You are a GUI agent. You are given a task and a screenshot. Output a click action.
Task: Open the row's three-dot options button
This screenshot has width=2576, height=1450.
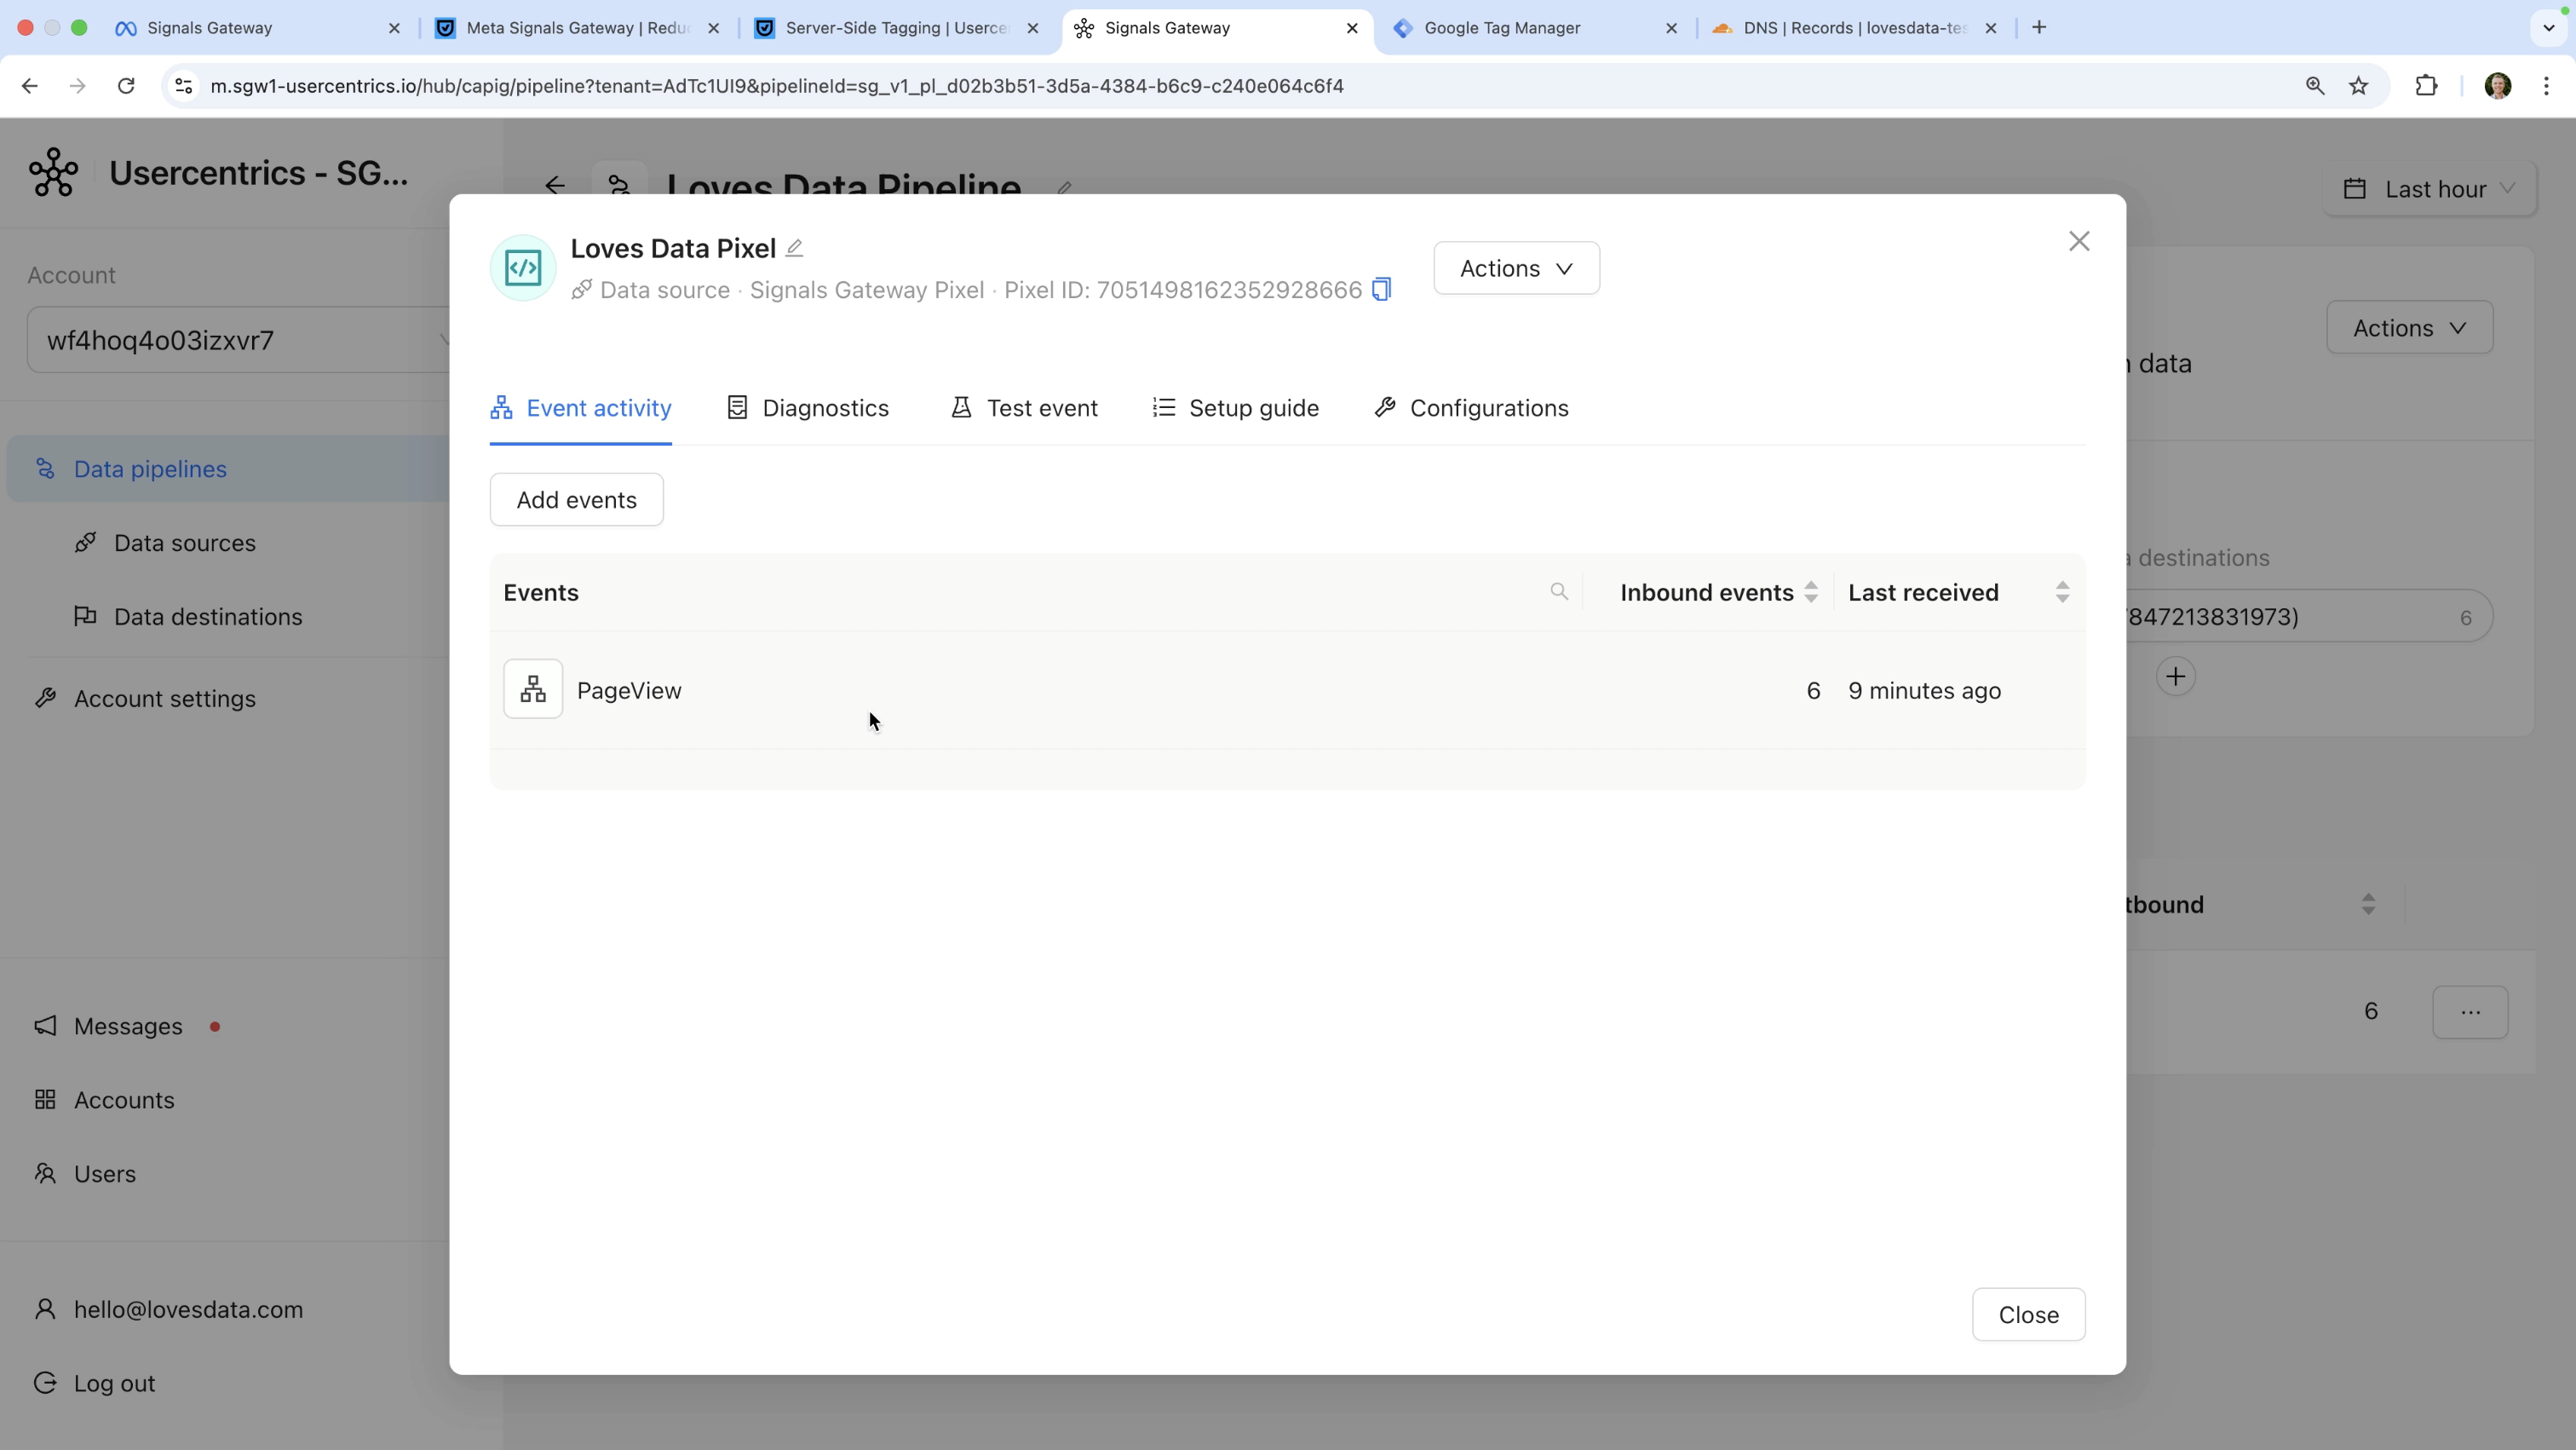[x=2470, y=1012]
